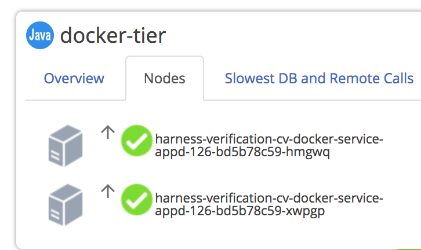Image resolution: width=421 pixels, height=250 pixels.
Task: Click green checkmark status of hmgwq node
Action: 137,141
